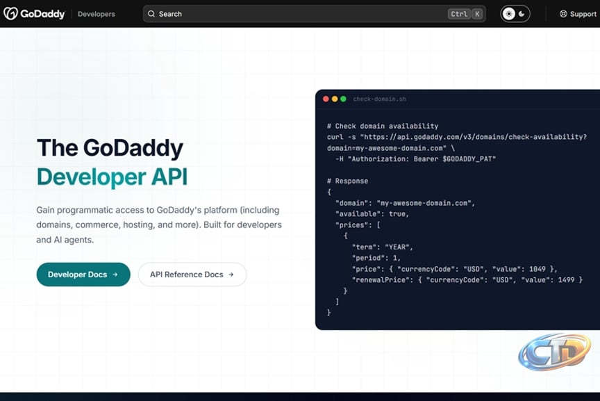
Task: Switch to dark theme moon icon
Action: coord(522,14)
